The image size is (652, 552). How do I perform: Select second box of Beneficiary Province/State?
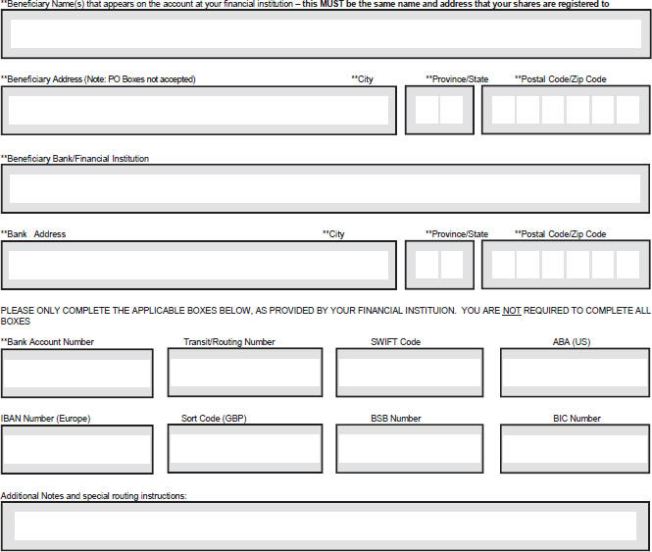451,110
